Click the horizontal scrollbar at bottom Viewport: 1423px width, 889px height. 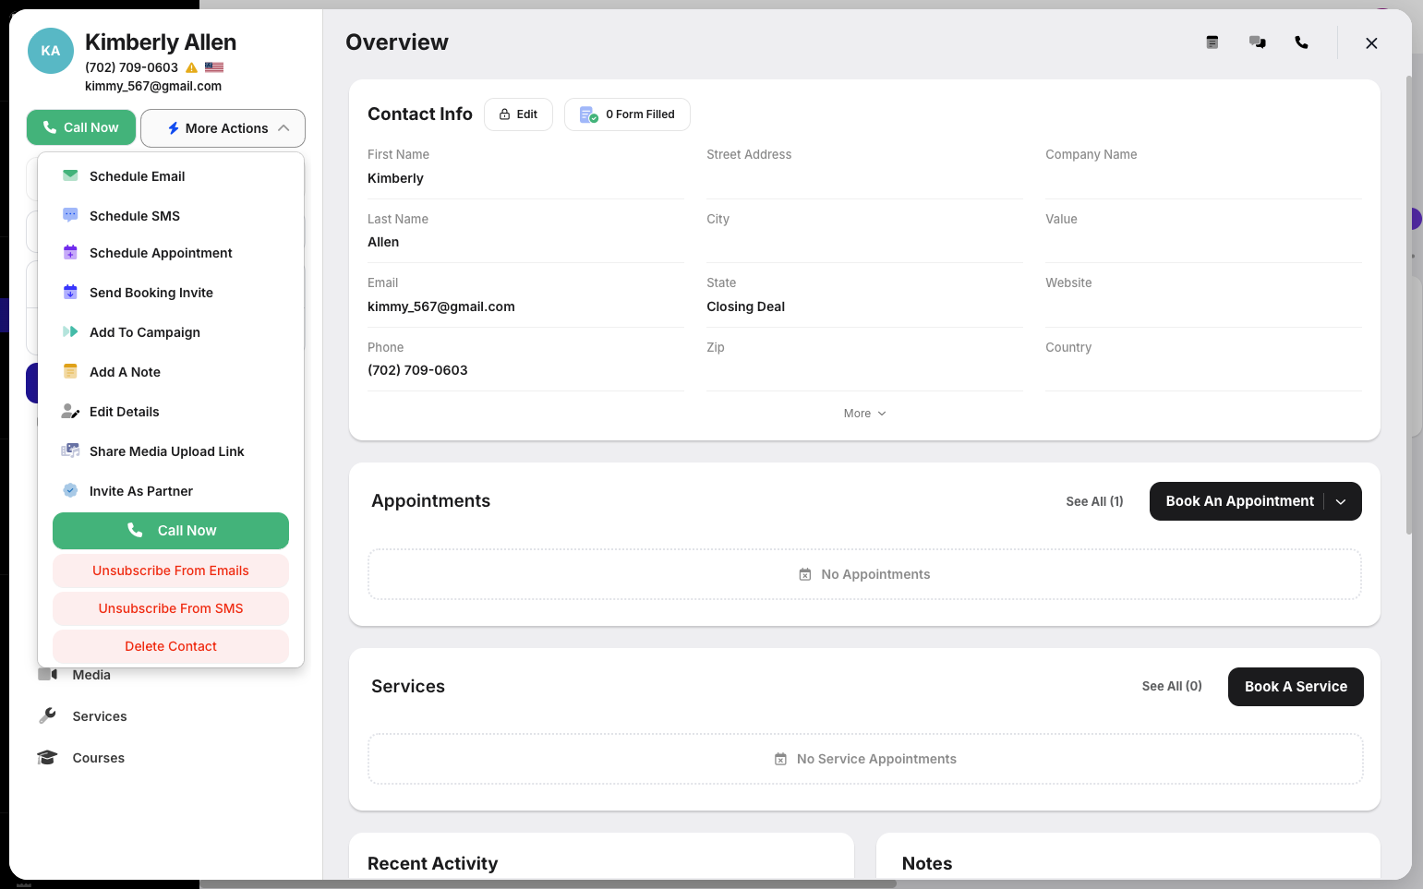click(549, 883)
